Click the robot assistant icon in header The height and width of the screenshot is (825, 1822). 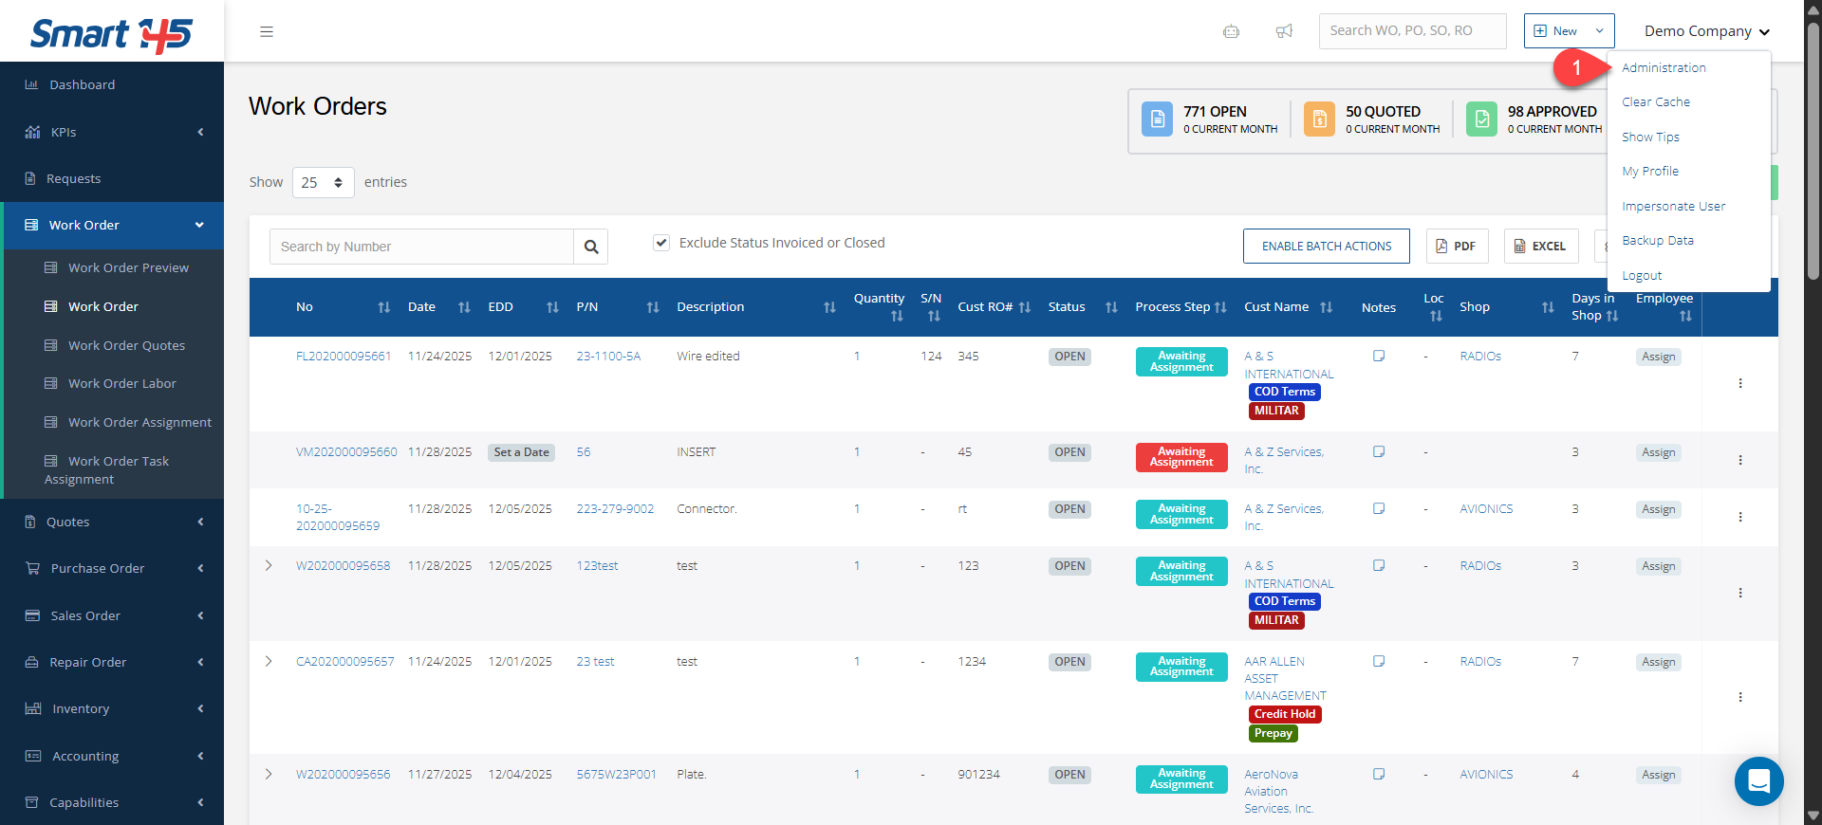tap(1231, 31)
